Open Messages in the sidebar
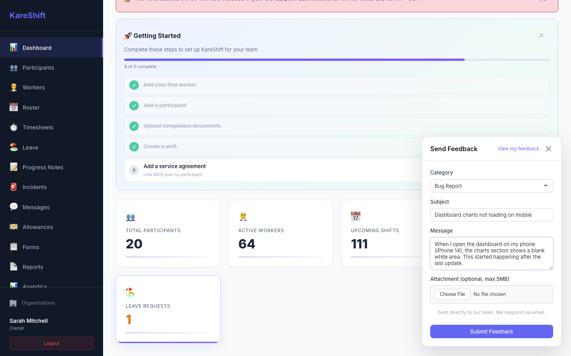Image resolution: width=571 pixels, height=356 pixels. (52, 207)
